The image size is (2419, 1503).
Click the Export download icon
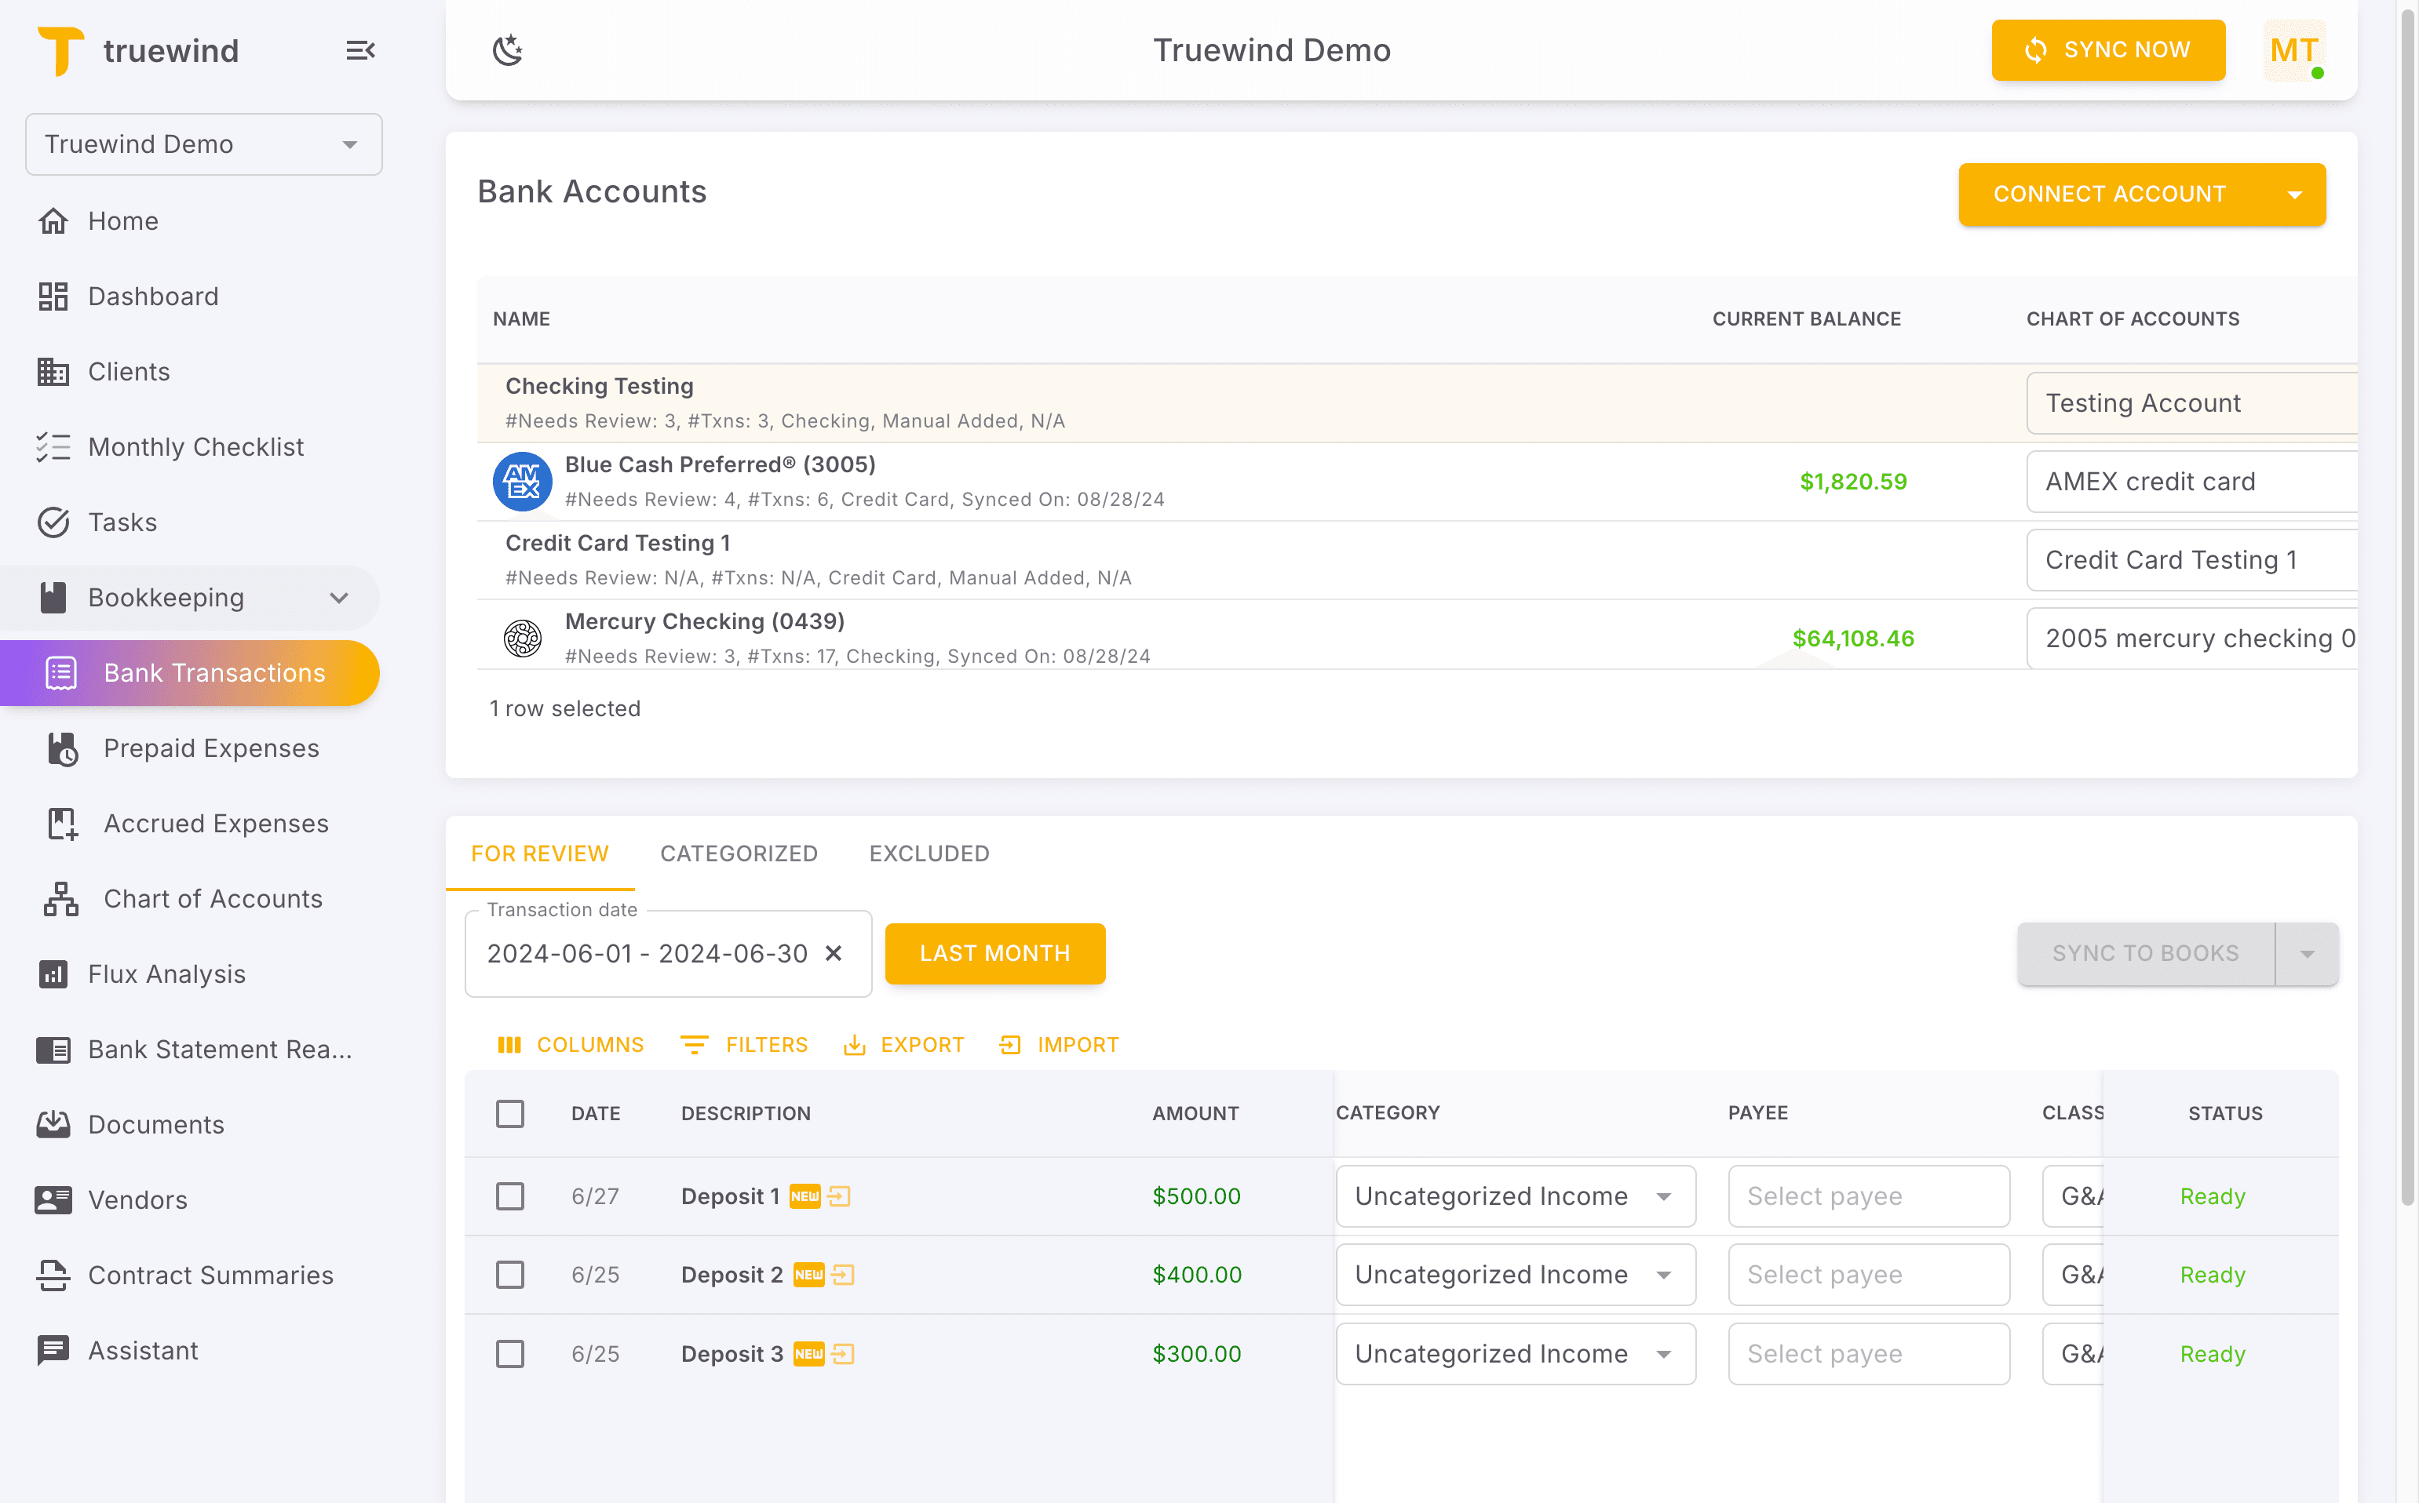point(856,1045)
